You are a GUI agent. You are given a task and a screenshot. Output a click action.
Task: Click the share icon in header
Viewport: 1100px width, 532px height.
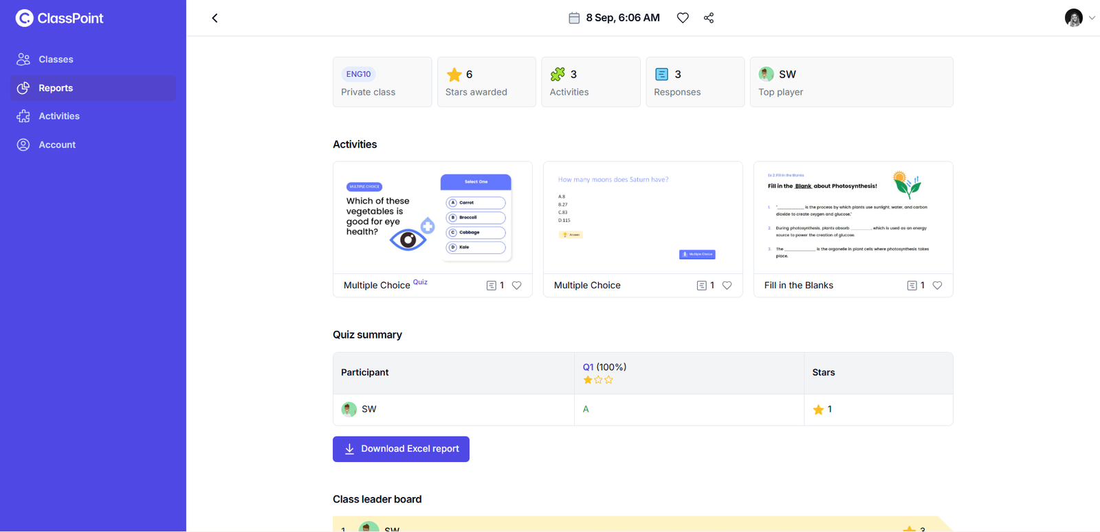[x=709, y=18]
